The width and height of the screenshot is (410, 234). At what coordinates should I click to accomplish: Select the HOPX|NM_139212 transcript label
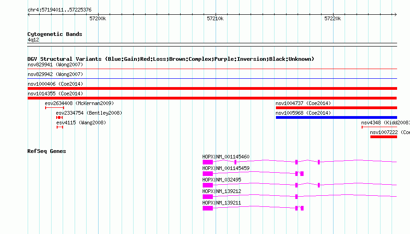(x=222, y=191)
